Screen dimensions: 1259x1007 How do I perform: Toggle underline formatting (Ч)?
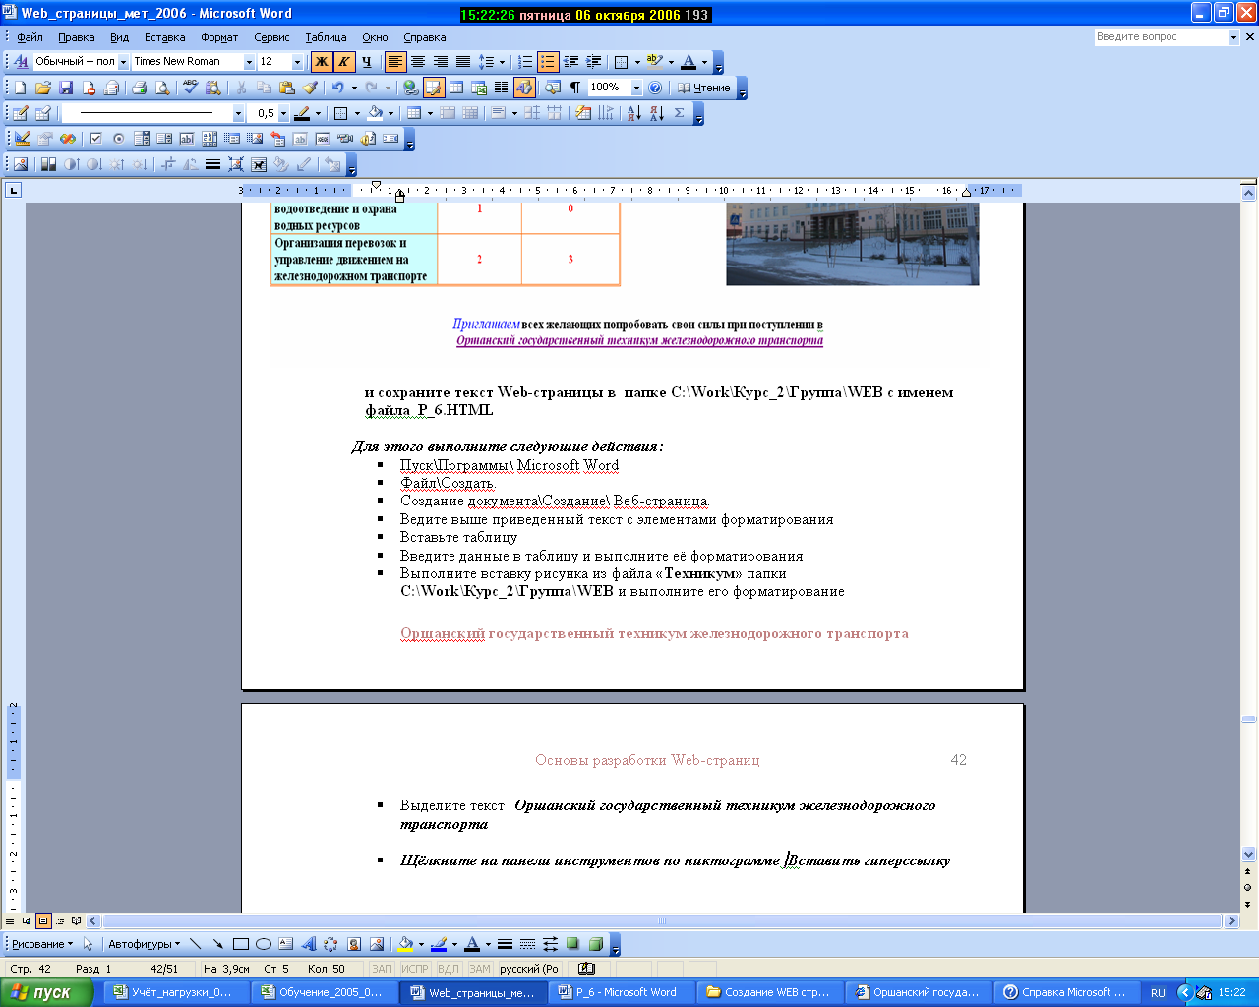pyautogui.click(x=367, y=62)
